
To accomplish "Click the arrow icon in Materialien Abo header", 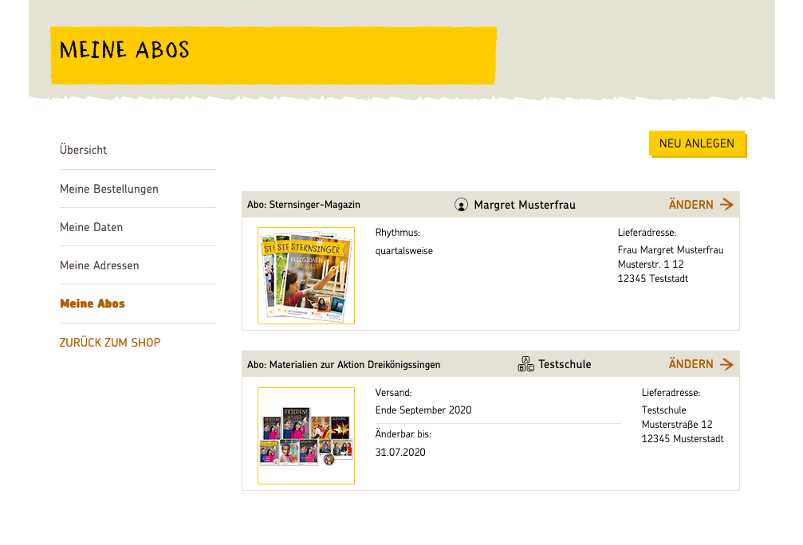I will (726, 364).
